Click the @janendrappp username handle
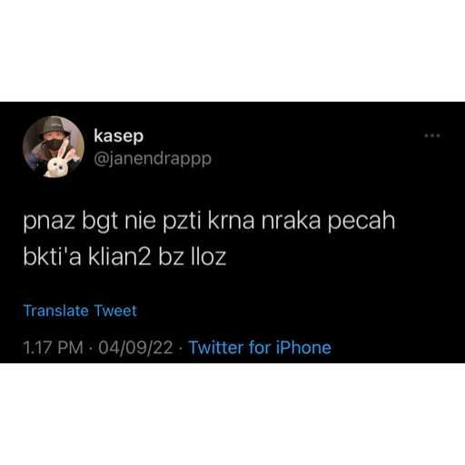The height and width of the screenshot is (465, 465). [153, 159]
